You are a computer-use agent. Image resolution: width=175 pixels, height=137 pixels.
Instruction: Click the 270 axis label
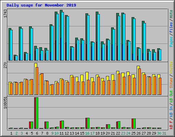pos(5,65)
